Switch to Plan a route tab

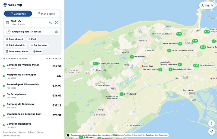pos(46,14)
